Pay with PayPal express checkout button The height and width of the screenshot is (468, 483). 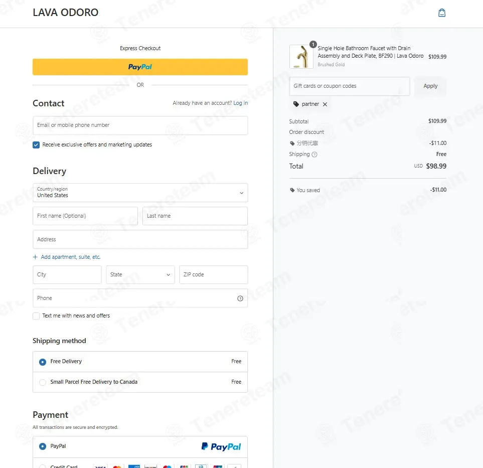click(140, 67)
